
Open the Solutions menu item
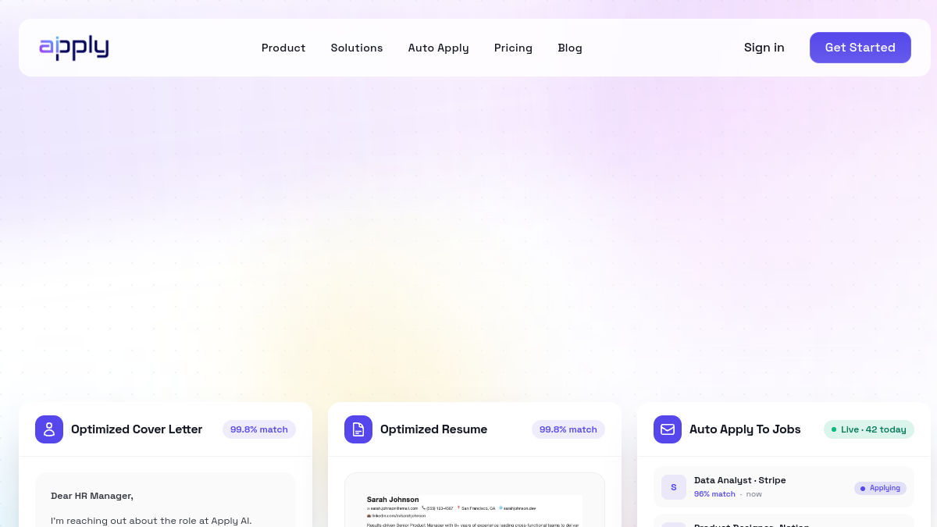pos(357,48)
